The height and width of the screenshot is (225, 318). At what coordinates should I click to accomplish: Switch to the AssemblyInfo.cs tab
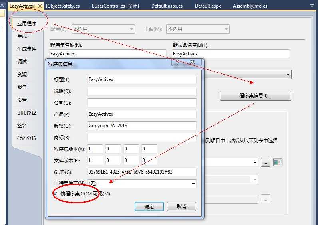250,6
